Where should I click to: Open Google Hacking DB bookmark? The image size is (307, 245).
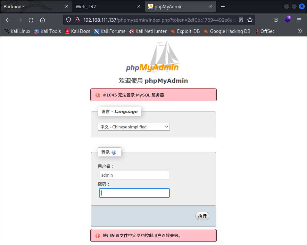(227, 31)
